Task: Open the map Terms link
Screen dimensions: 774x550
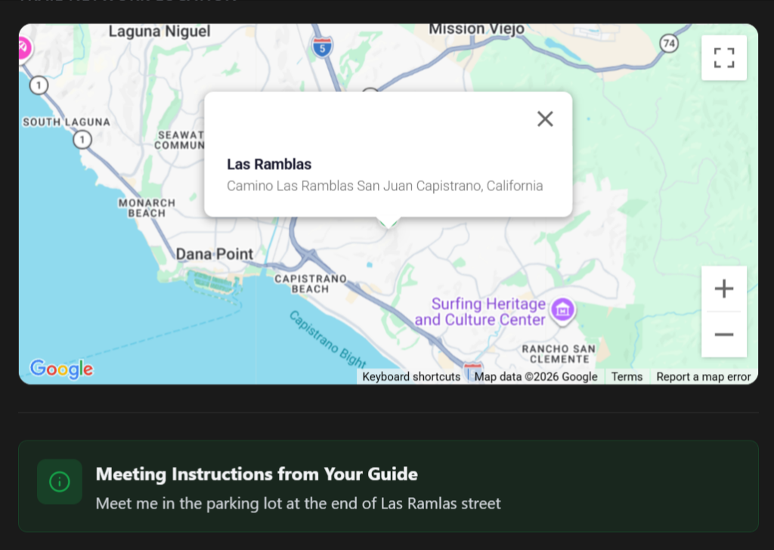Action: [x=627, y=376]
